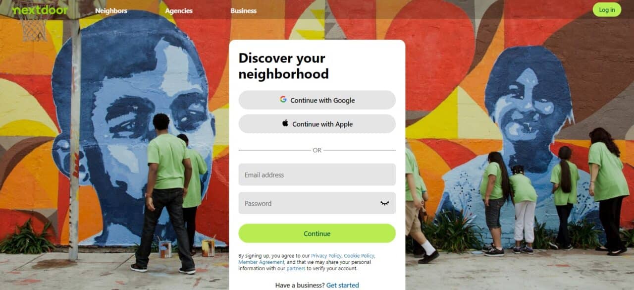The width and height of the screenshot is (634, 290).
Task: Toggle password visibility eye icon
Action: (384, 203)
